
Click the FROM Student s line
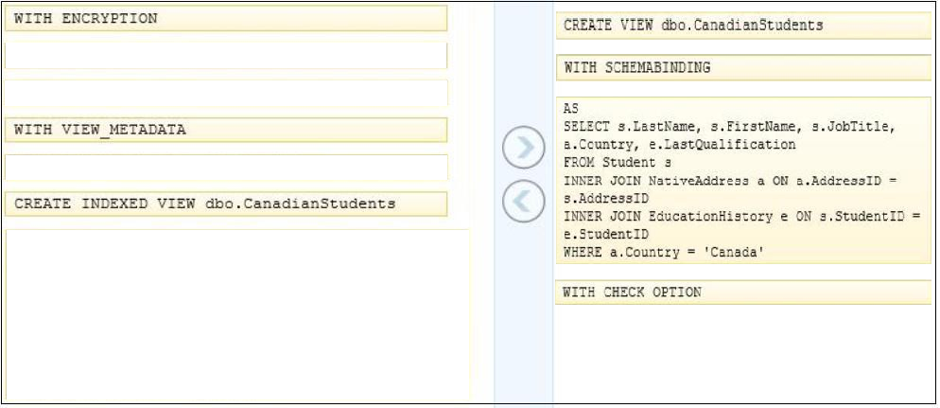pyautogui.click(x=617, y=163)
